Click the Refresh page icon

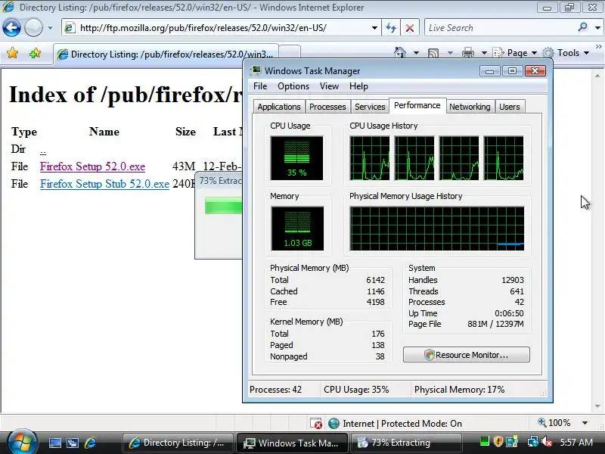[x=391, y=28]
